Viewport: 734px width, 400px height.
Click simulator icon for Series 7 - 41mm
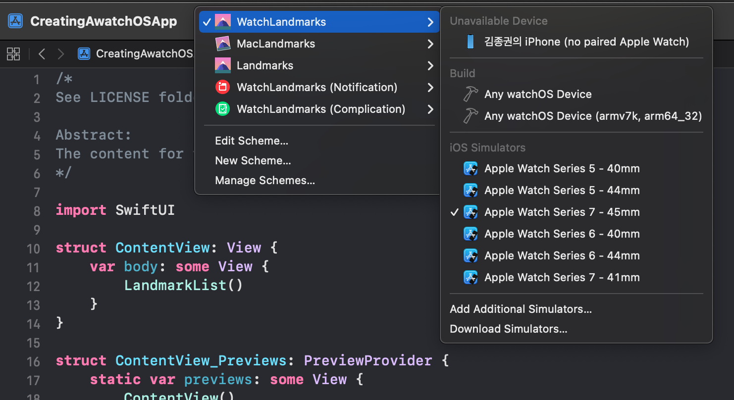click(470, 277)
